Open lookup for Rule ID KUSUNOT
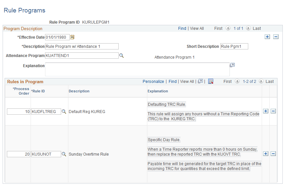290x189 pixels. point(64,154)
